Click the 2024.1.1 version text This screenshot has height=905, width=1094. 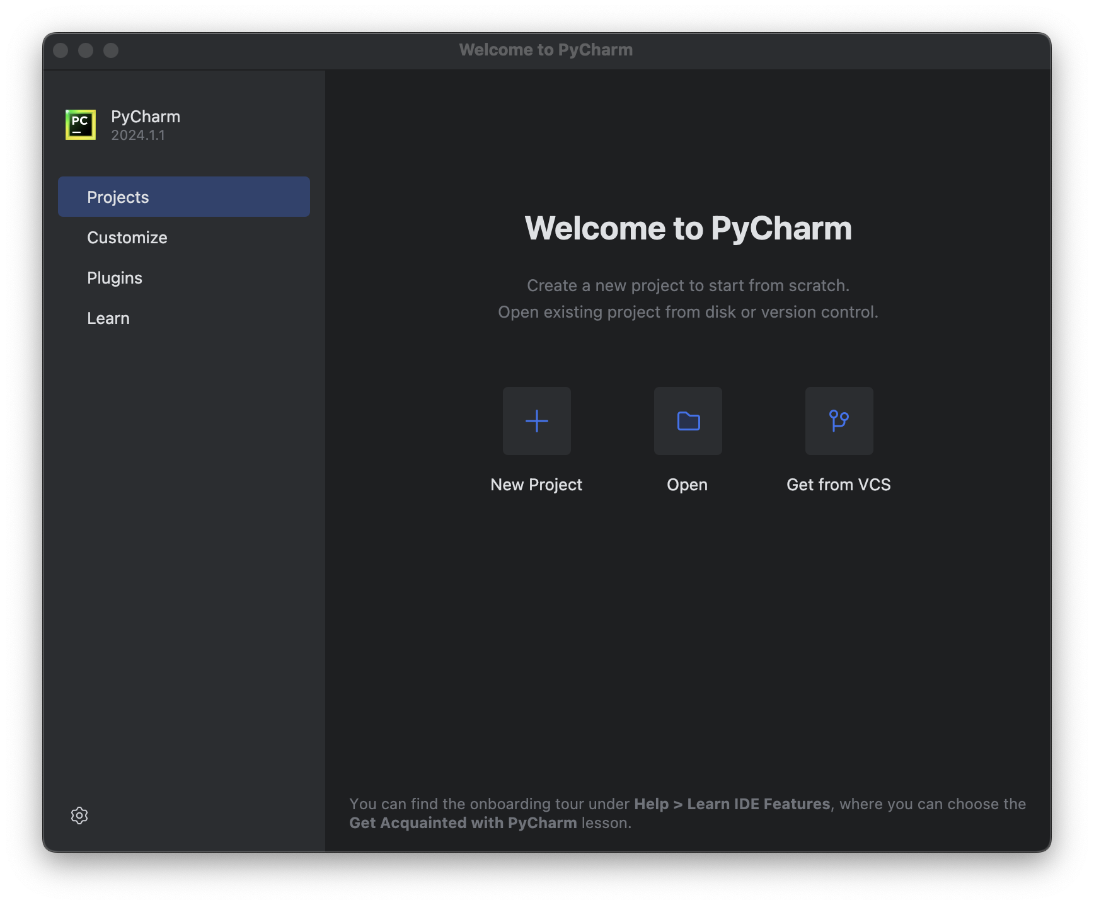(138, 135)
